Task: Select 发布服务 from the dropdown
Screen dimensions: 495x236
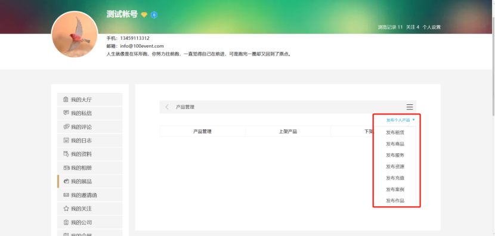Action: (x=395, y=155)
